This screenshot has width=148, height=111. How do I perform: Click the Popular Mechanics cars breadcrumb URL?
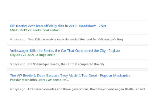tap(39, 80)
